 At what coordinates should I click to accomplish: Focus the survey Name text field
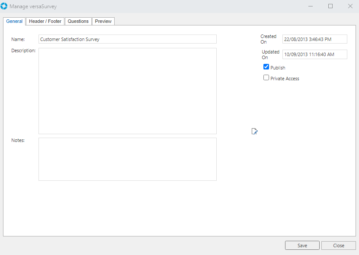[127, 39]
